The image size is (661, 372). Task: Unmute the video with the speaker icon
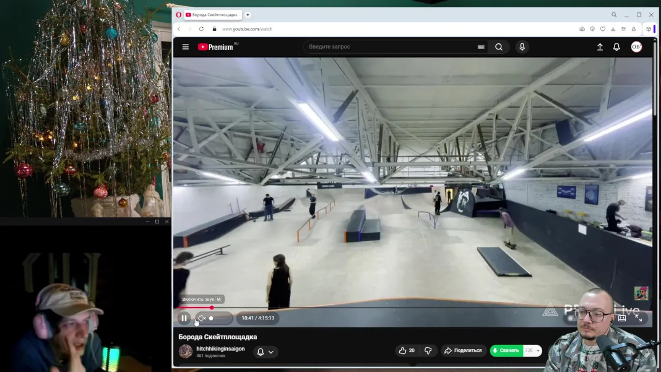pos(202,318)
